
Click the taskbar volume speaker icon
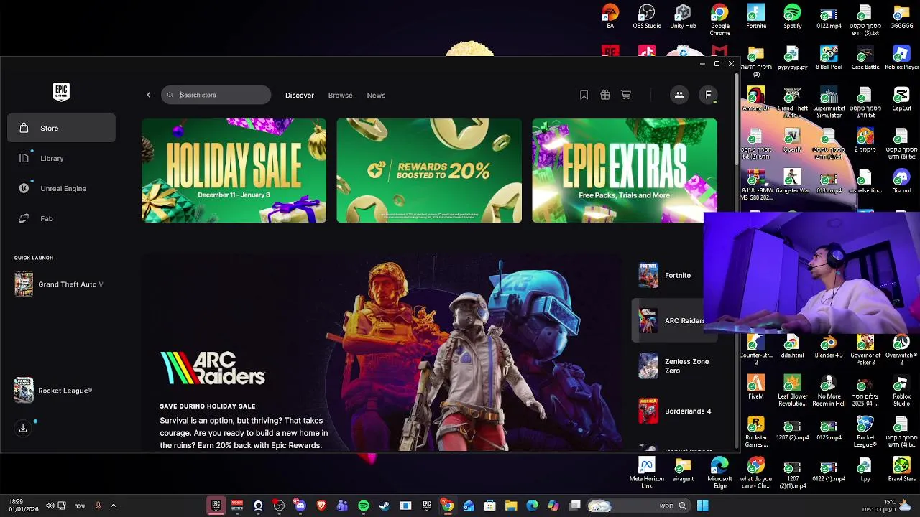(50, 506)
